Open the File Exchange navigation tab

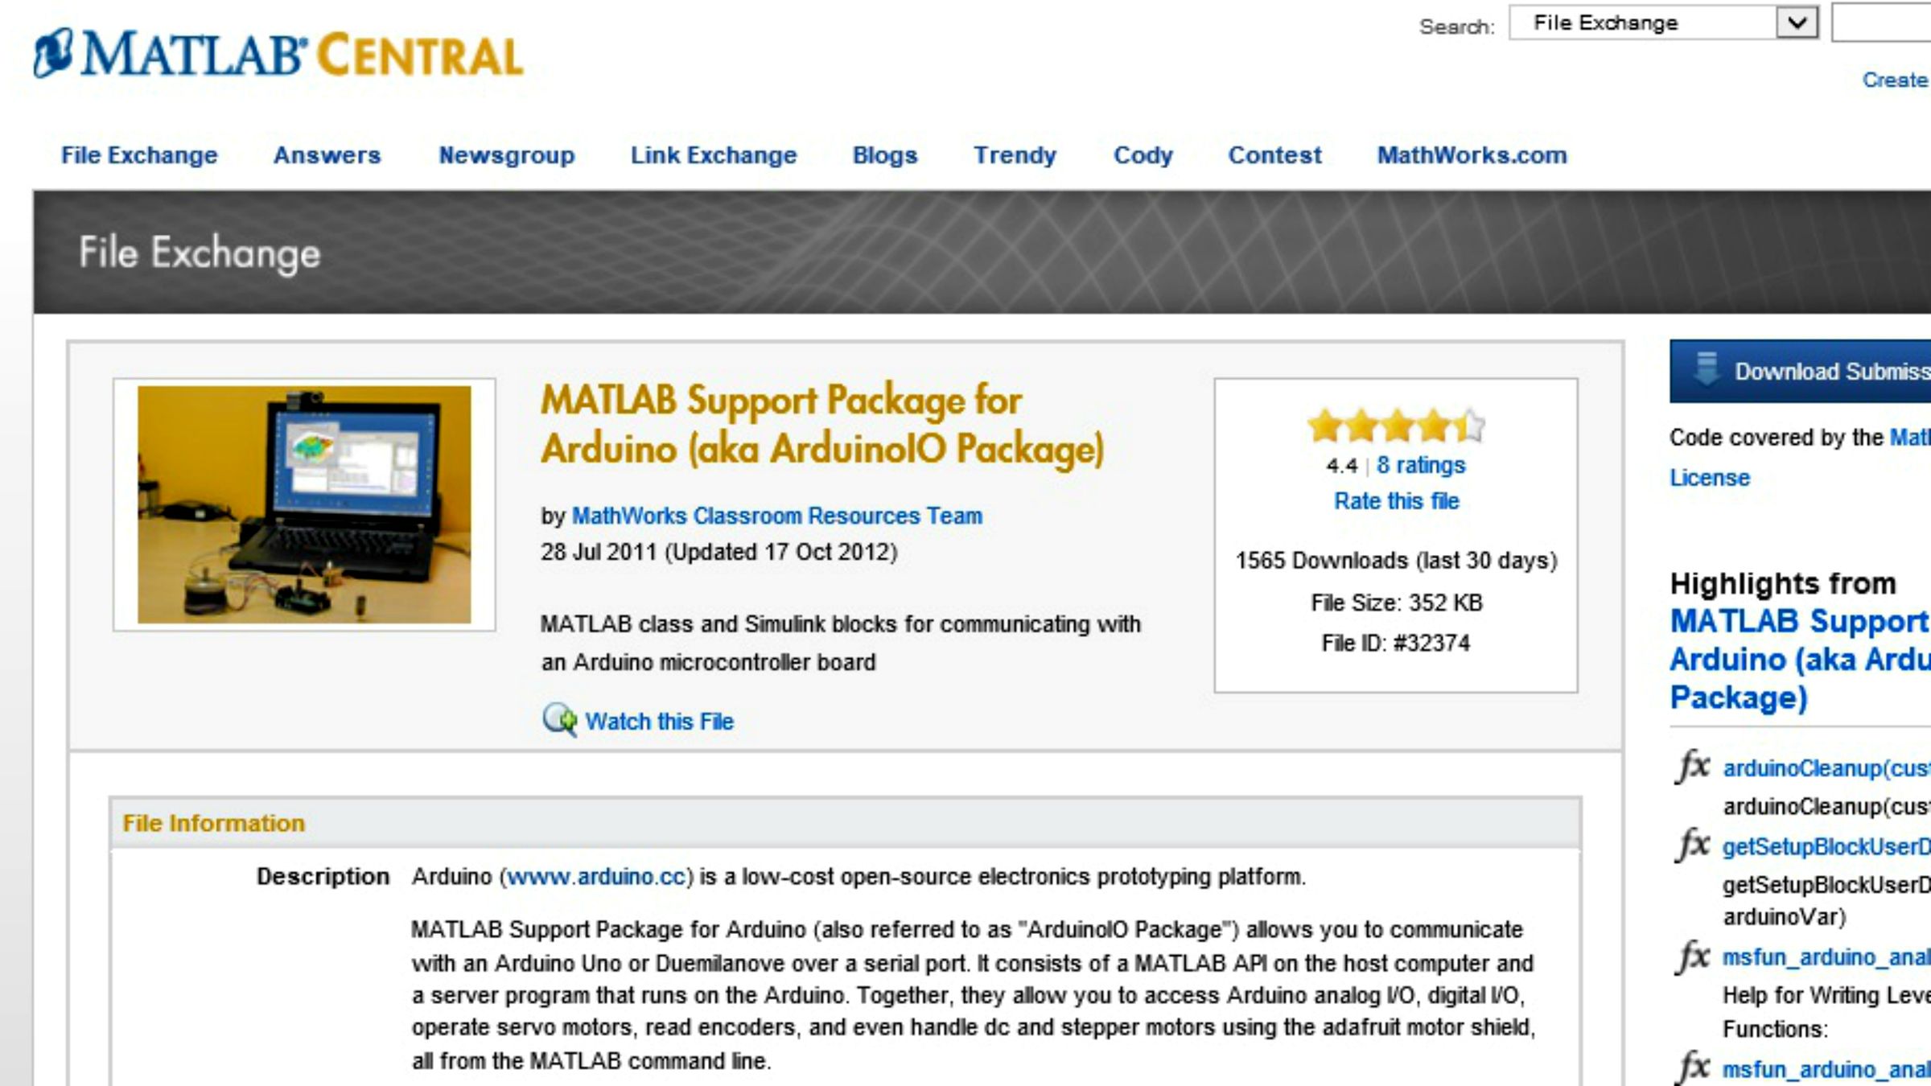click(139, 154)
